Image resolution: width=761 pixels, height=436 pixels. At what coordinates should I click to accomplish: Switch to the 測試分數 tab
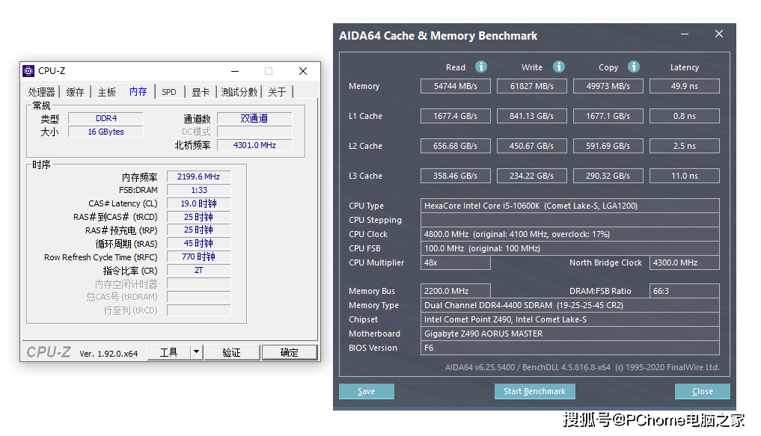(x=239, y=92)
